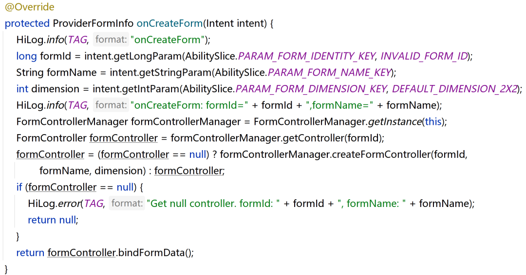The width and height of the screenshot is (526, 275).
Task: Click the DEFAULT_DIMENSION_2X2 constant
Action: click(454, 89)
